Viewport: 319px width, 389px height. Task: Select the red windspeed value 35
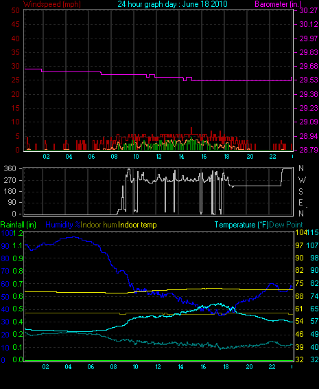click(x=15, y=52)
